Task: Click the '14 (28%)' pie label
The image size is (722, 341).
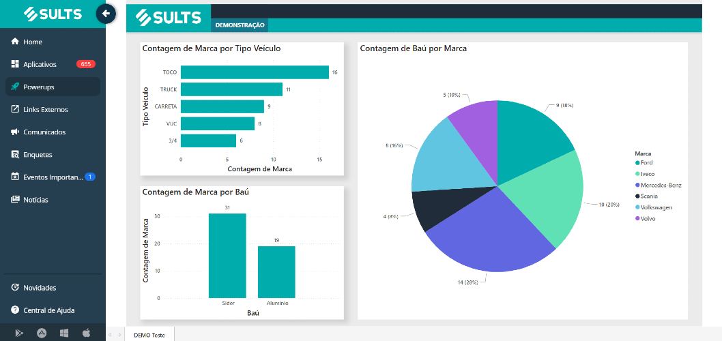Action: pyautogui.click(x=468, y=282)
